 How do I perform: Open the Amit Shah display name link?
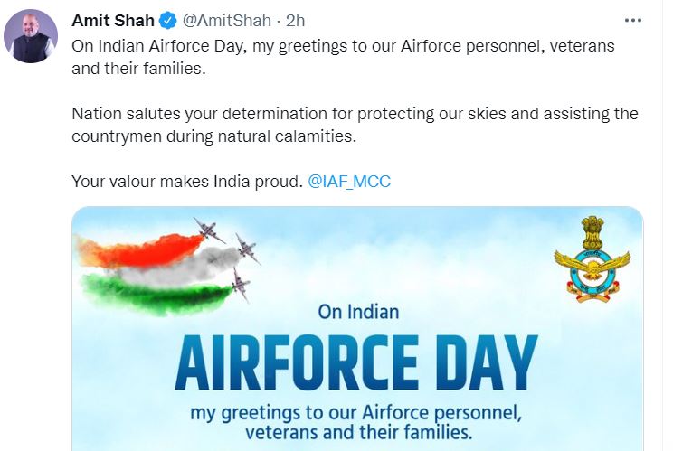(113, 22)
